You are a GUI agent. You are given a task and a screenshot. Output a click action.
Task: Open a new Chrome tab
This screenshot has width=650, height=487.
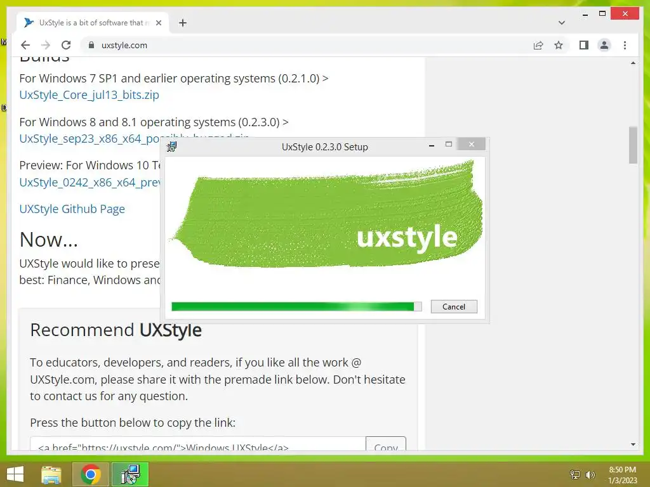click(183, 23)
